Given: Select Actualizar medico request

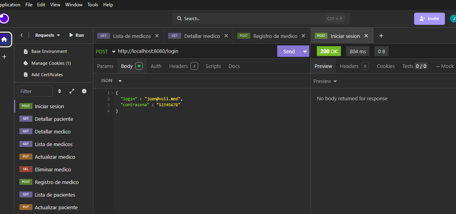Looking at the screenshot, I should (x=53, y=157).
